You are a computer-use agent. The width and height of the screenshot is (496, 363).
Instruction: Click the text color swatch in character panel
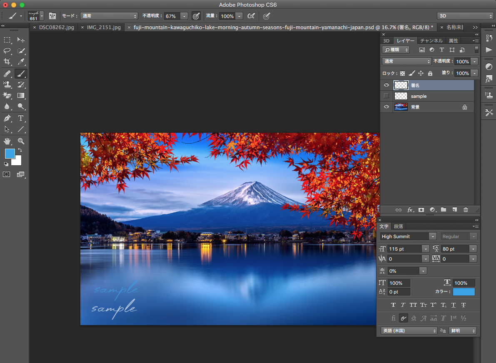coord(464,292)
